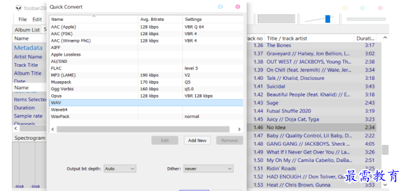This screenshot has width=403, height=191.
Task: Click Quick Convert list right scroll arrow
Action: point(239,129)
